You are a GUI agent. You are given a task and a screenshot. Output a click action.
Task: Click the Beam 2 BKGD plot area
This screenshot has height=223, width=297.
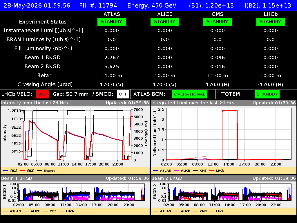(230, 192)
